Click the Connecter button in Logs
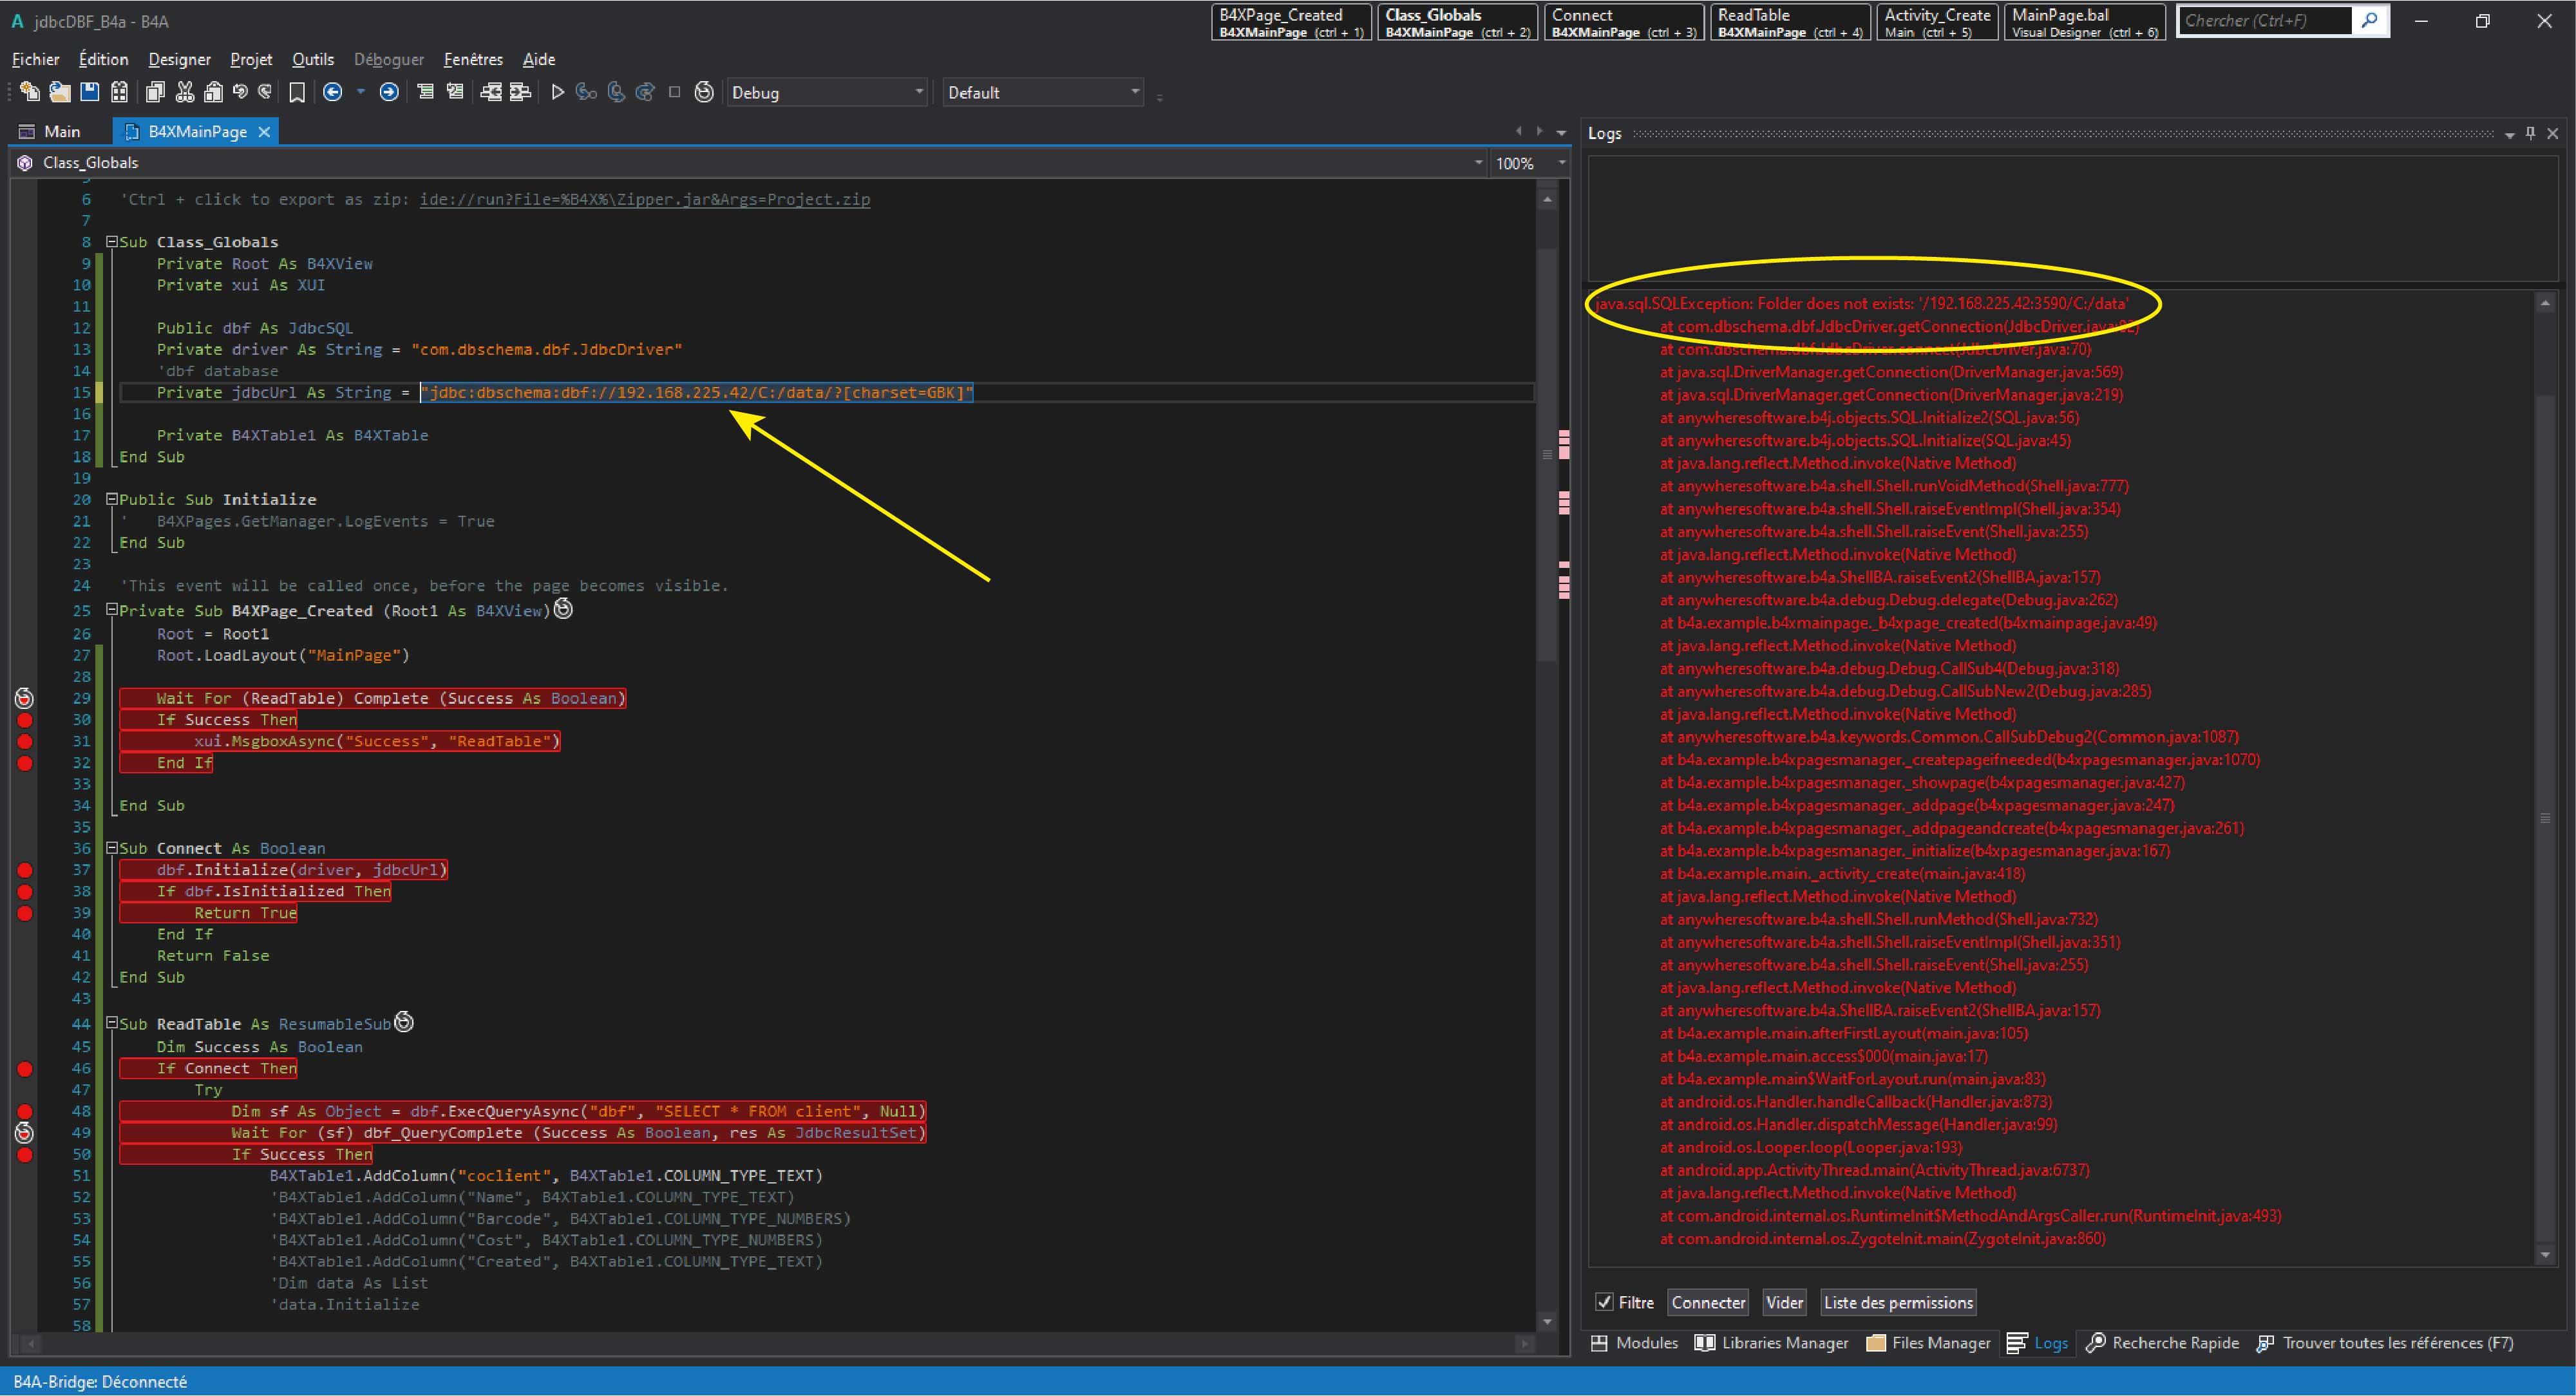This screenshot has width=2576, height=1396. point(1708,1302)
